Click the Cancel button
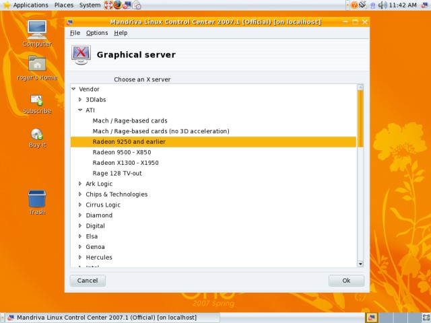The width and height of the screenshot is (431, 323). (88, 281)
